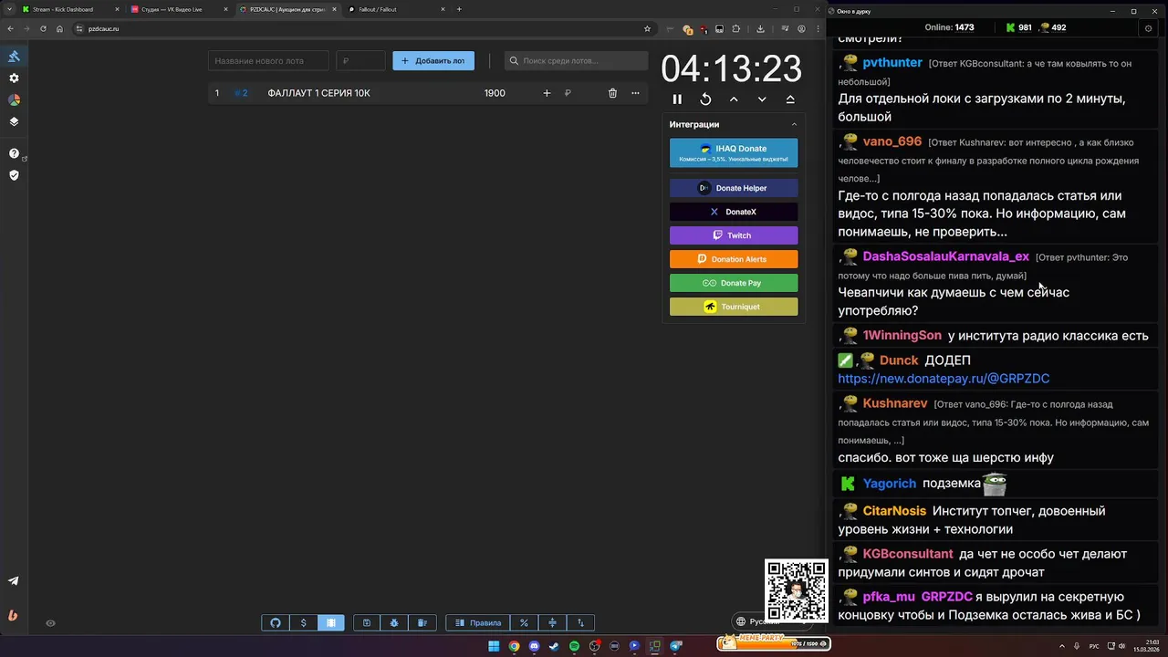Image resolution: width=1168 pixels, height=657 pixels.
Task: Open the orange Boosty icon in sidebar
Action: click(13, 615)
